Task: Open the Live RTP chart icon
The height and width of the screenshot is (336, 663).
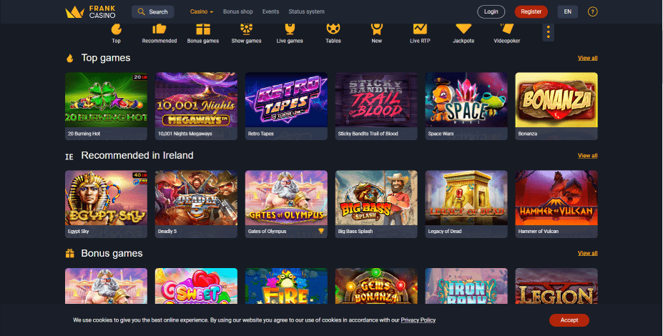Action: click(420, 29)
